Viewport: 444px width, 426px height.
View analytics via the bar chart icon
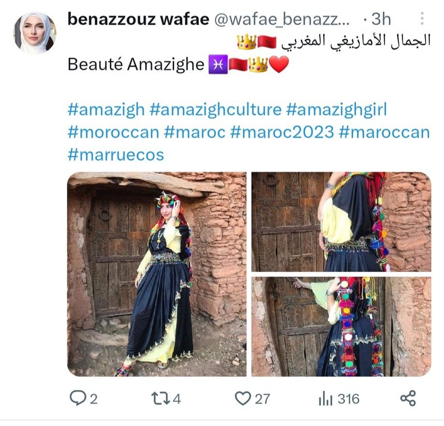coord(326,398)
